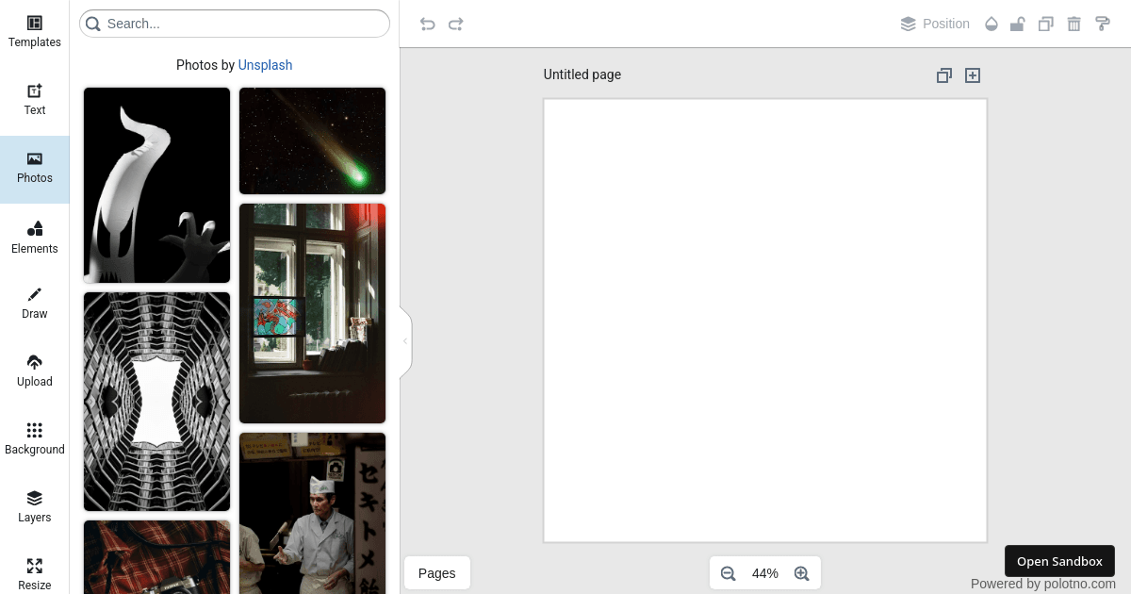Image resolution: width=1131 pixels, height=594 pixels.
Task: Insert the green comet photo
Action: 312,140
